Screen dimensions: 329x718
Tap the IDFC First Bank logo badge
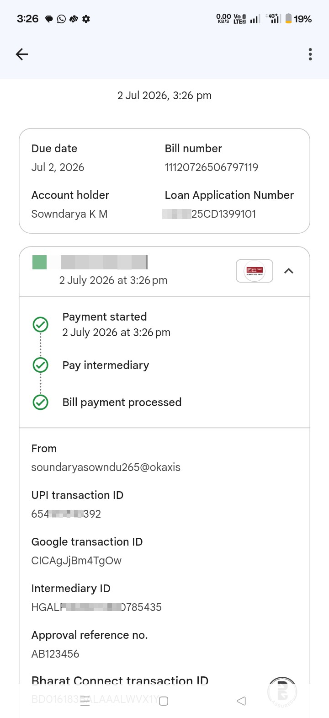click(255, 271)
